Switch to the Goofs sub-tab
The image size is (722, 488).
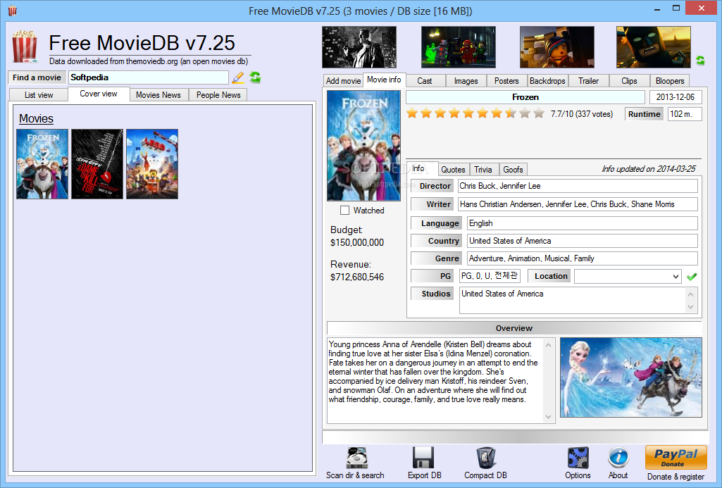[513, 170]
